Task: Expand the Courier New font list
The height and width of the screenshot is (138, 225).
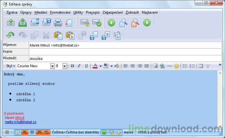Action: click(x=52, y=66)
